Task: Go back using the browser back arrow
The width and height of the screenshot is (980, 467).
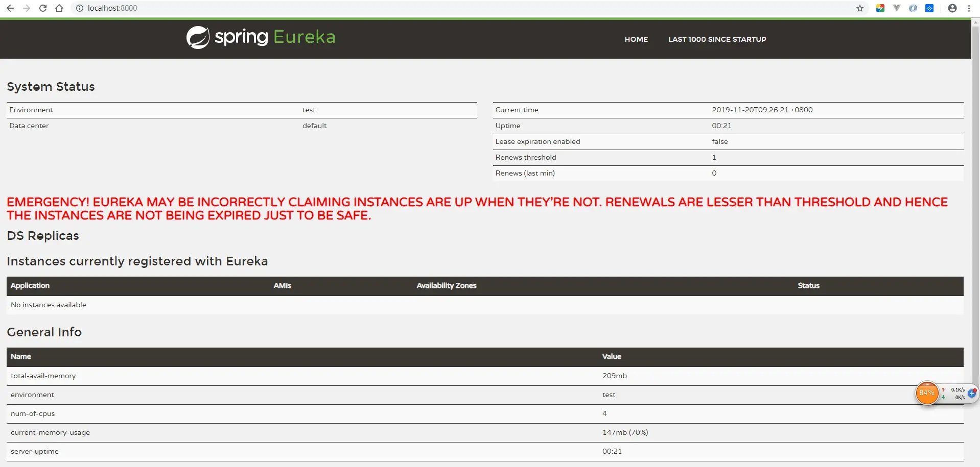Action: pos(10,8)
